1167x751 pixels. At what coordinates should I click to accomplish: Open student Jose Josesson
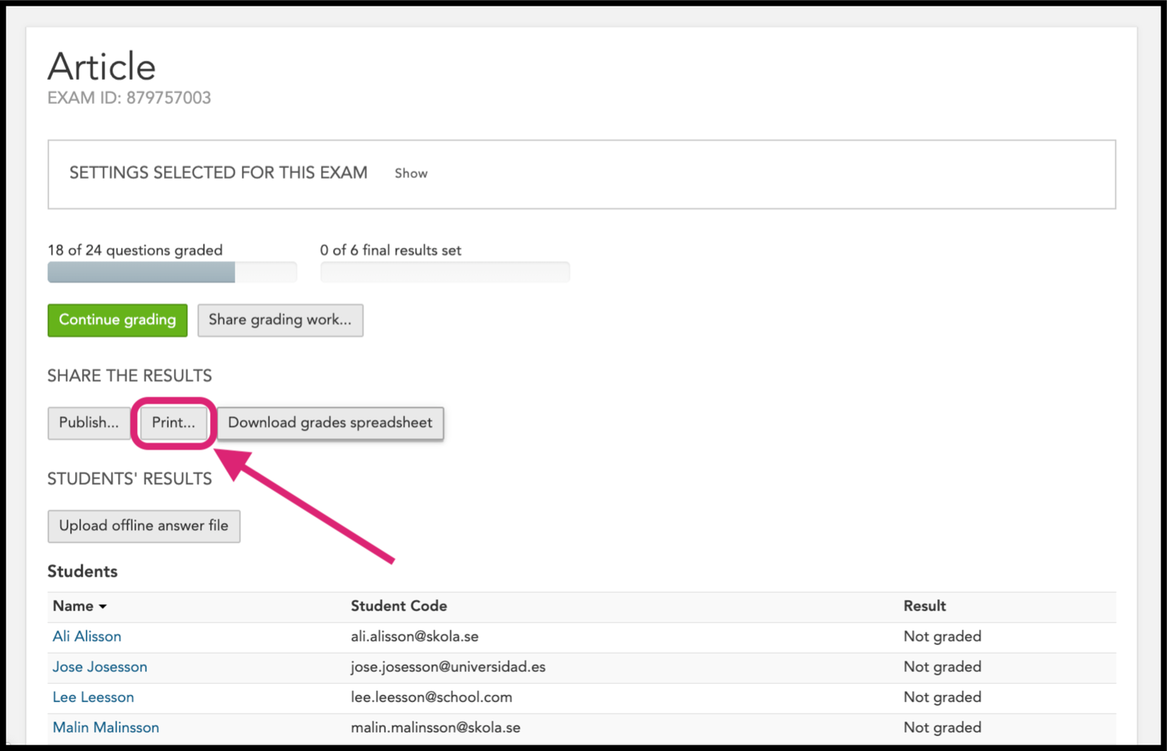click(x=100, y=667)
